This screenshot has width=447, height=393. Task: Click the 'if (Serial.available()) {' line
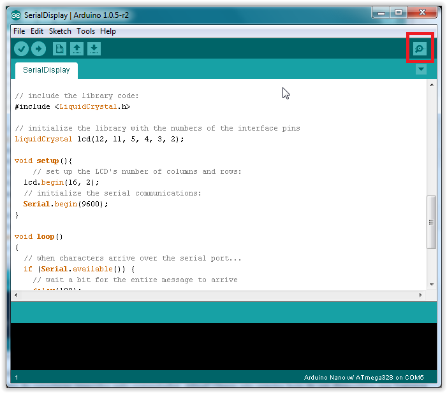tap(79, 269)
